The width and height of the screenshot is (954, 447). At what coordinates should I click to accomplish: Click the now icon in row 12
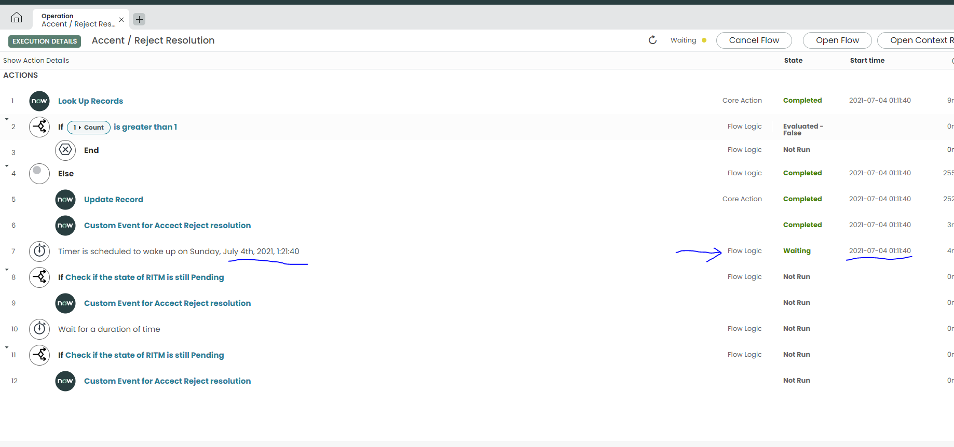(65, 381)
